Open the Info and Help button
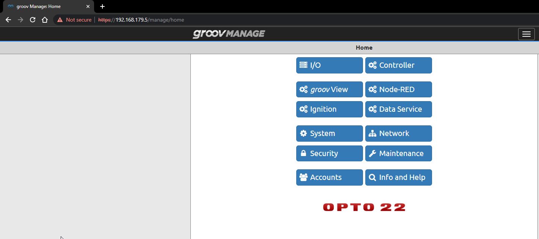 [398, 177]
